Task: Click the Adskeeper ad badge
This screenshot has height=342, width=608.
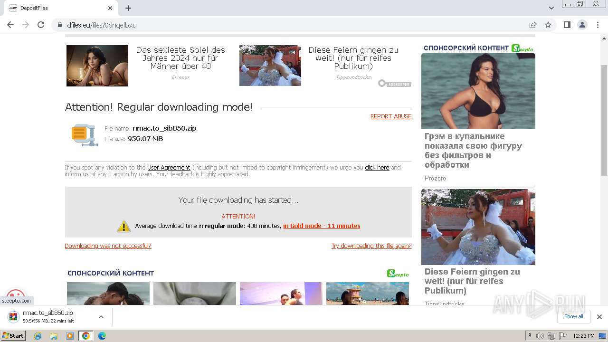Action: (x=395, y=84)
